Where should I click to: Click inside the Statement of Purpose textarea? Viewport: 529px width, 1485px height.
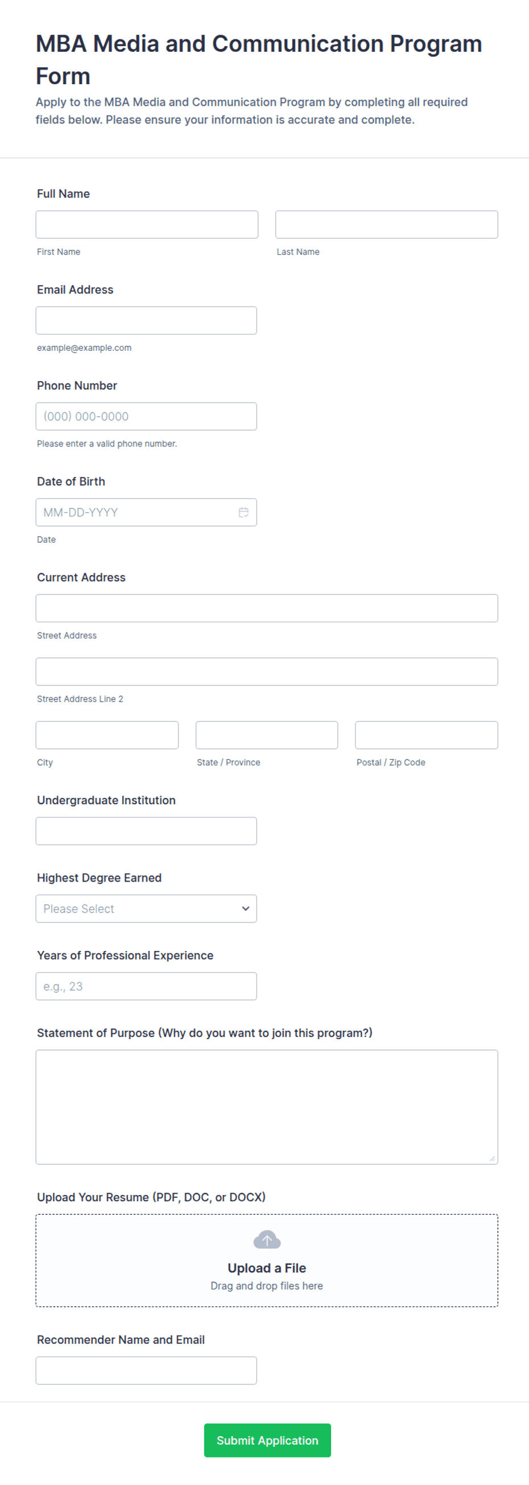tap(267, 1107)
